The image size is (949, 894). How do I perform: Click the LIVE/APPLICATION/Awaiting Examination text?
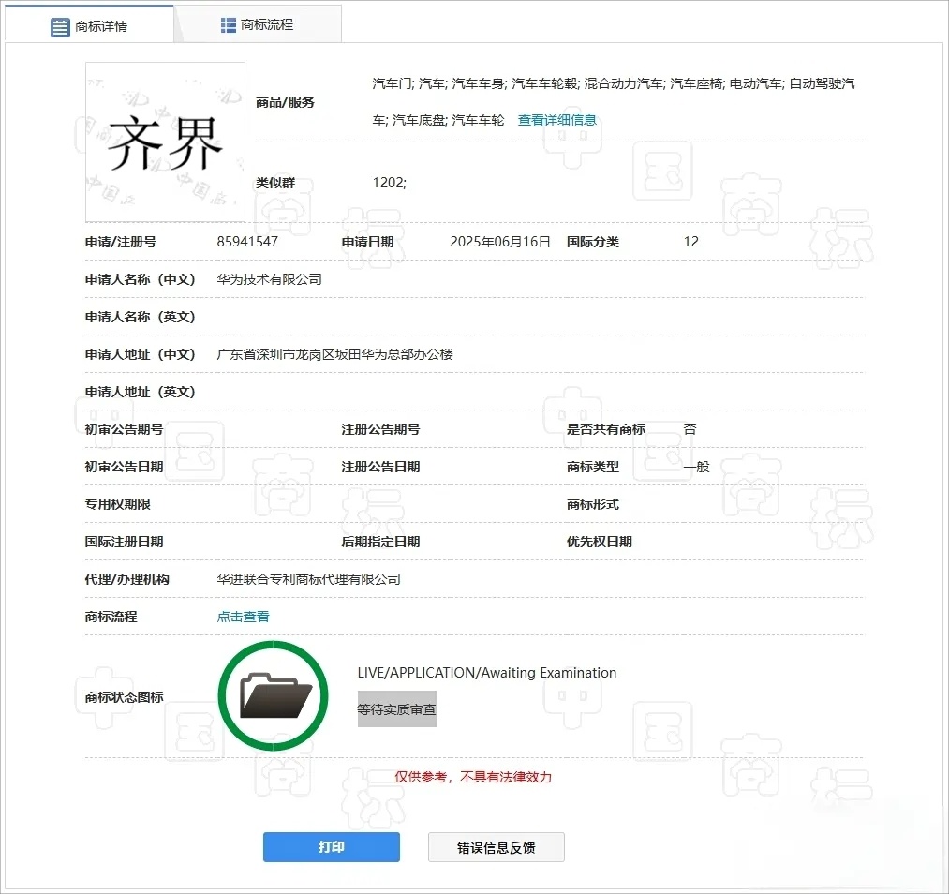[484, 672]
